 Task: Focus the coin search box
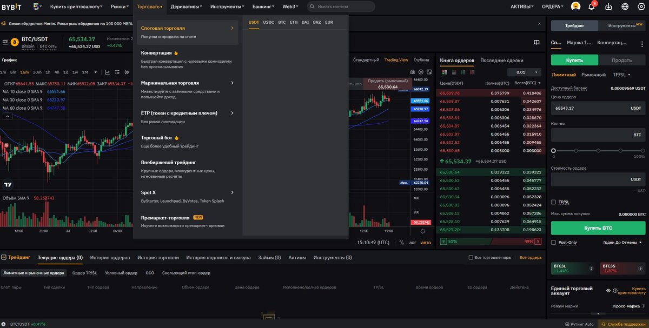click(341, 6)
